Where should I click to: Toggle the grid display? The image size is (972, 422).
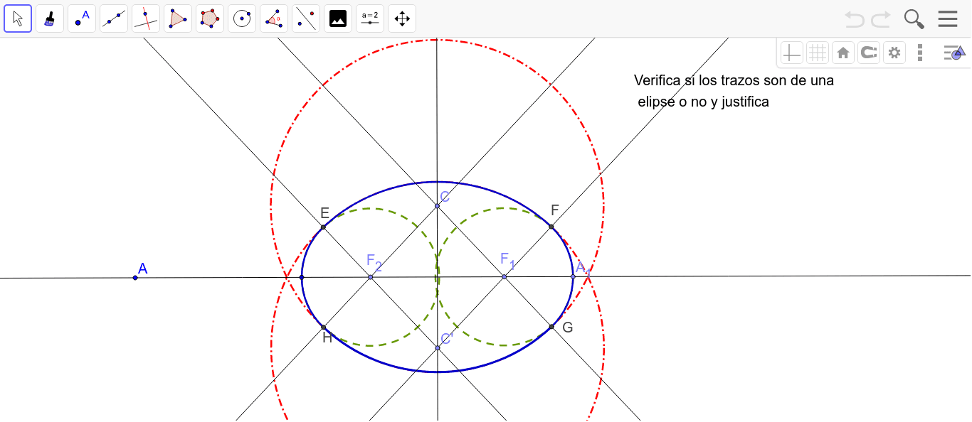coord(818,53)
